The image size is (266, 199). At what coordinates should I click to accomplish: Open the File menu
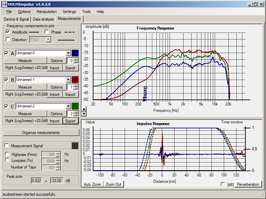point(9,12)
